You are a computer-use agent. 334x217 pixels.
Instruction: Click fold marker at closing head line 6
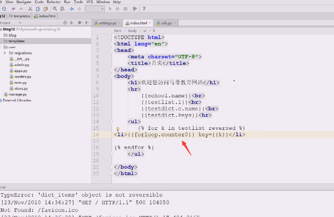coord(112,69)
